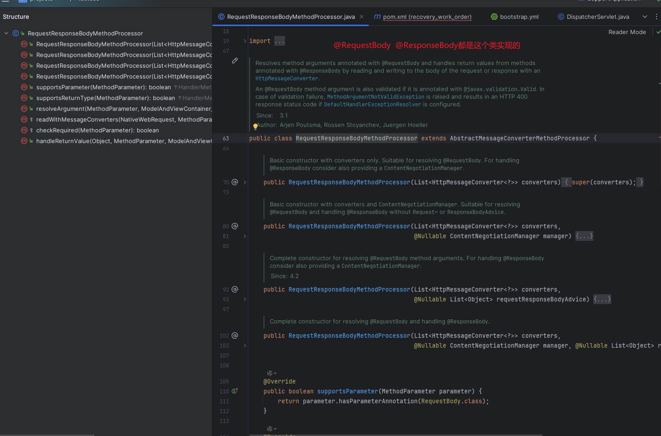Click the Structure panel title
Screen dimensions: 661x436
16,17
